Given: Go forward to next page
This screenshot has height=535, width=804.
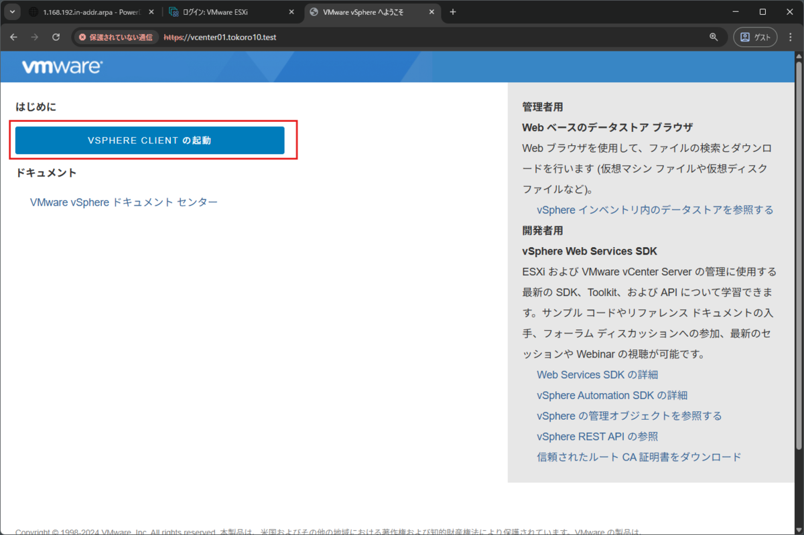Looking at the screenshot, I should click(35, 37).
